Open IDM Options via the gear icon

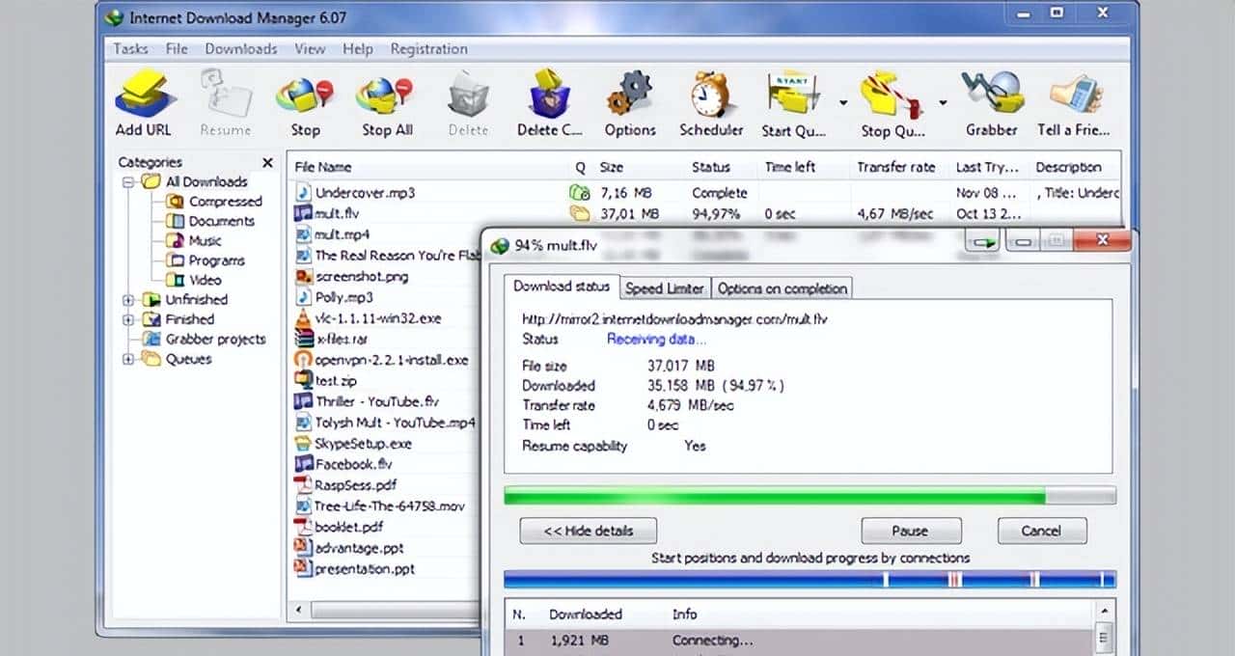(x=629, y=96)
